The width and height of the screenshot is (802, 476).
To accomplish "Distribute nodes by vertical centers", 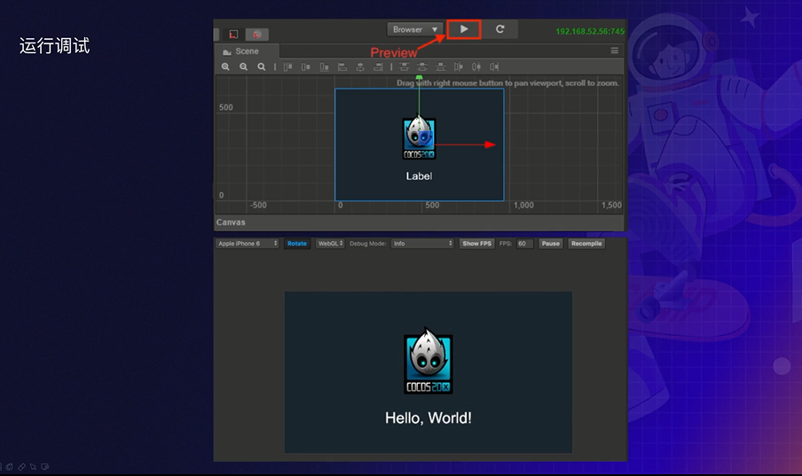I will [x=422, y=66].
